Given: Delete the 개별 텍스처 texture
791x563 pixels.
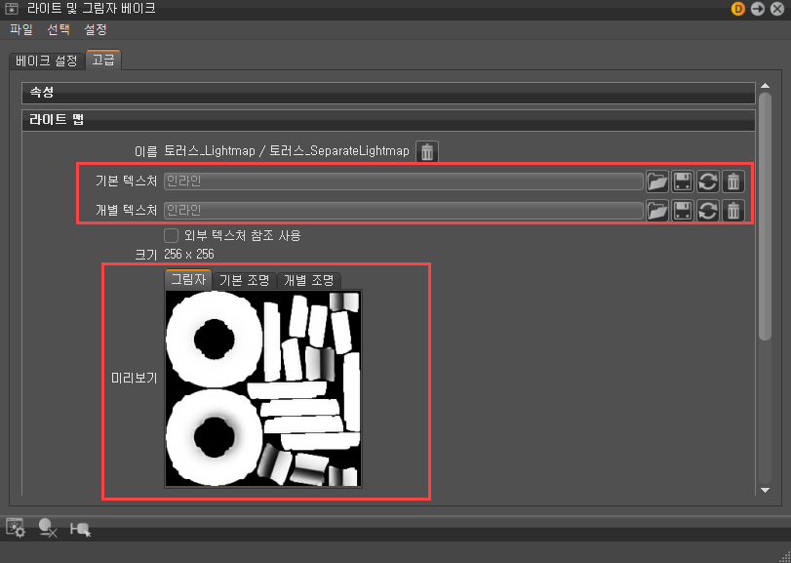Looking at the screenshot, I should [x=733, y=210].
